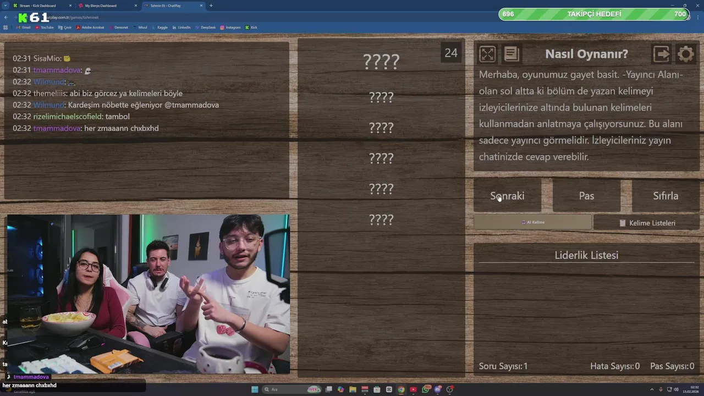Screen dimensions: 704x396
Task: Select the AI Kelime option
Action: click(532, 222)
